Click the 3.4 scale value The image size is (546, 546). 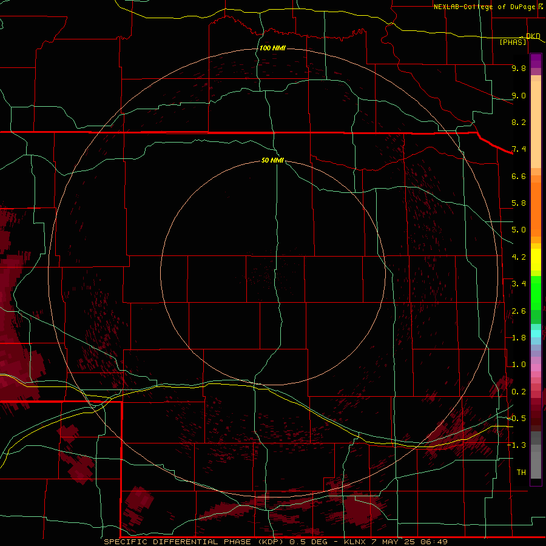coord(519,284)
